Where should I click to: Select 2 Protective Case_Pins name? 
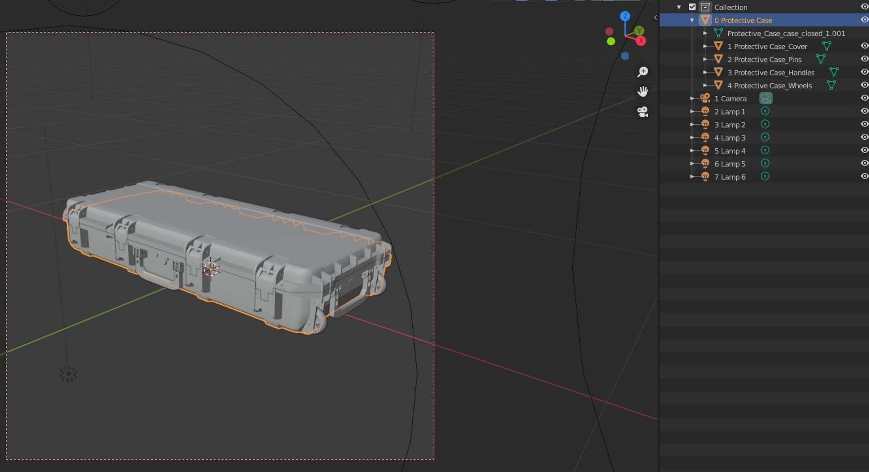click(764, 59)
